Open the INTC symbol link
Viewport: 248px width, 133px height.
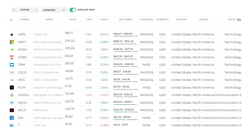click(x=22, y=80)
